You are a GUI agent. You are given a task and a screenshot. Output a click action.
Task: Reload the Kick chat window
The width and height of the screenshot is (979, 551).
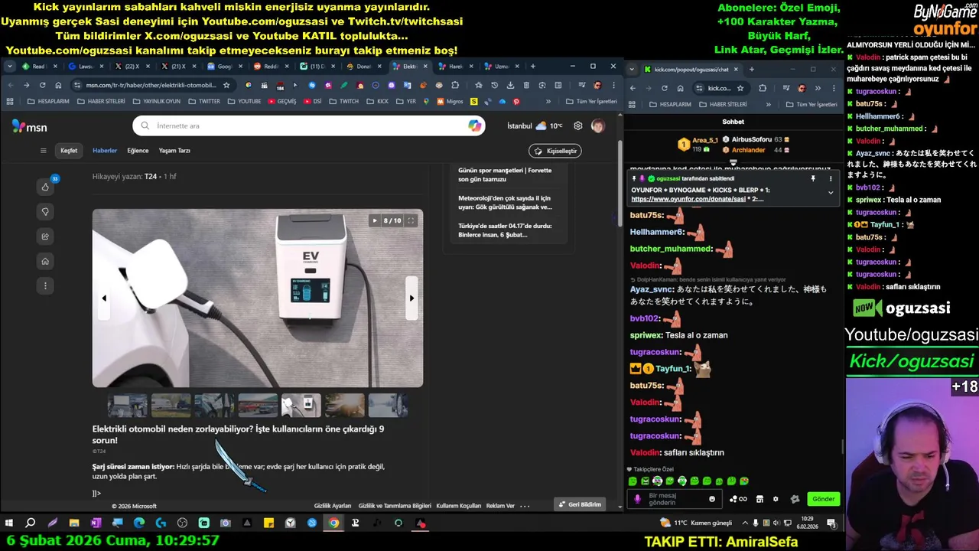click(x=664, y=88)
